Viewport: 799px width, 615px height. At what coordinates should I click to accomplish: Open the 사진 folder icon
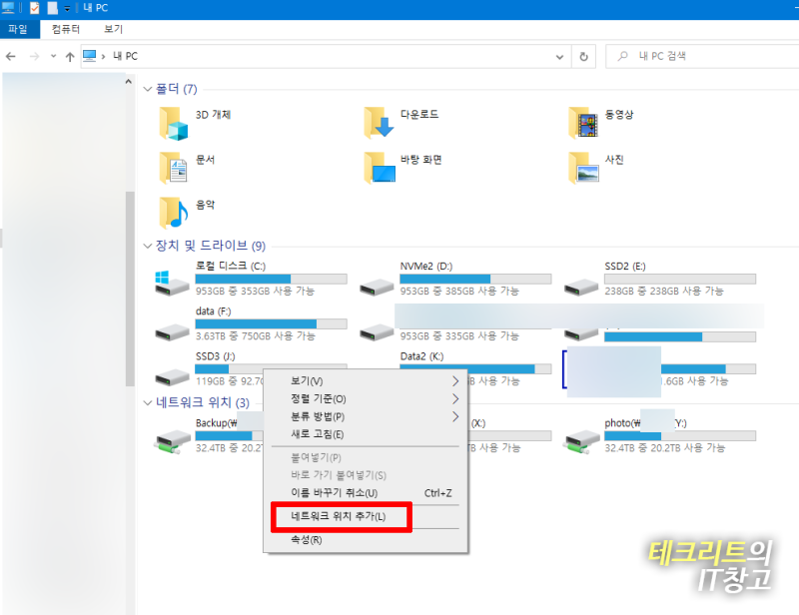coord(583,168)
